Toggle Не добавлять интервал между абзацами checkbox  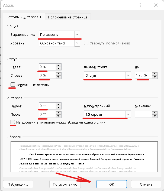(13, 122)
